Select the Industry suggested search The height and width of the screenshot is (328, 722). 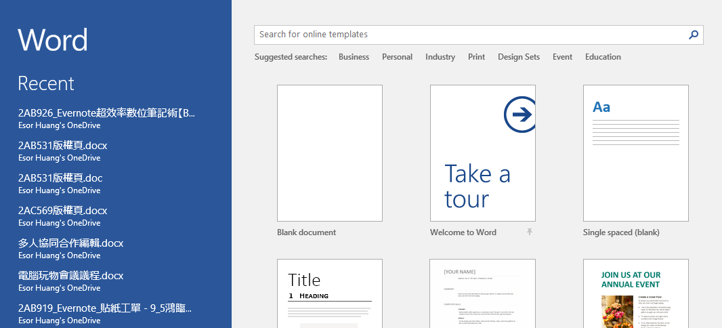(440, 57)
